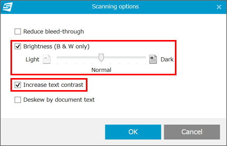Click the Normal label under slider

coord(101,70)
